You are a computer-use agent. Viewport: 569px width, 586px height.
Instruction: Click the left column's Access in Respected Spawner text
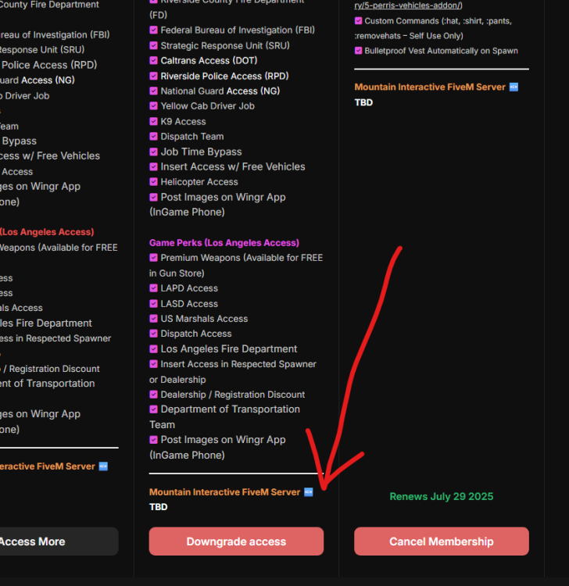(x=55, y=338)
